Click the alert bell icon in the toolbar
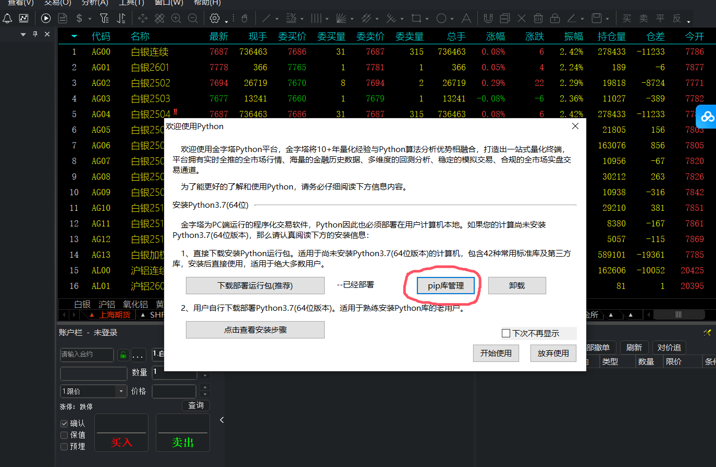 (7, 18)
